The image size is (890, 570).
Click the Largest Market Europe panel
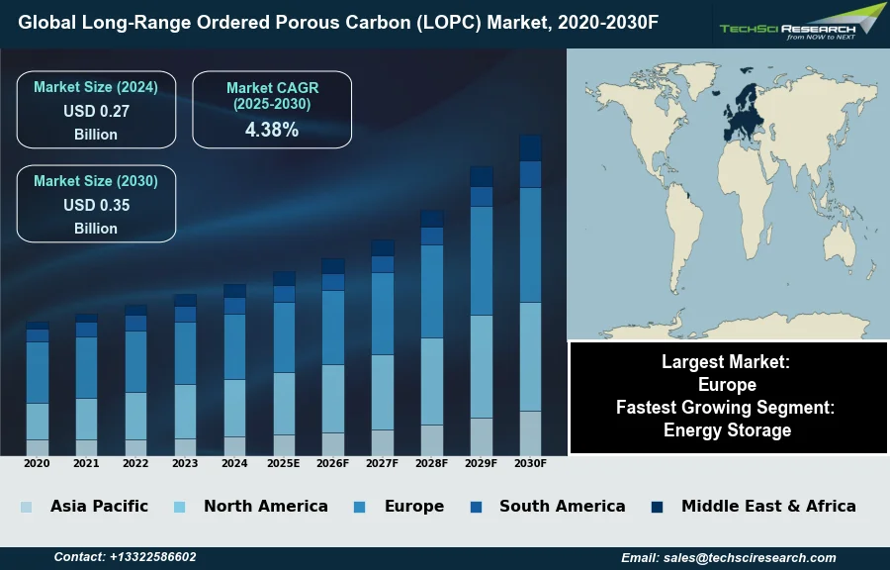(727, 373)
